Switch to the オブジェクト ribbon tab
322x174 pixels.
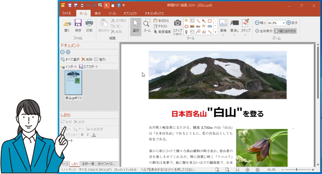pos(130,14)
